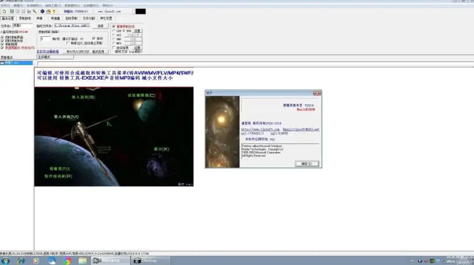Open the file explorer folder taskbar icon
Image resolution: width=474 pixels, height=265 pixels.
click(x=82, y=260)
